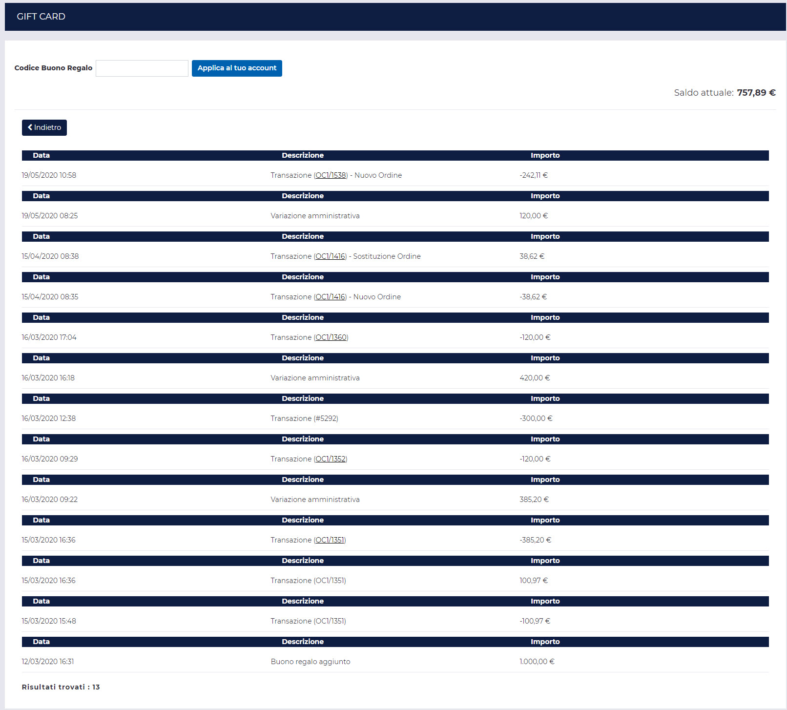This screenshot has height=710, width=787.
Task: Open OC1/1416 link dated 15/04/2020 08:35
Action: [331, 297]
